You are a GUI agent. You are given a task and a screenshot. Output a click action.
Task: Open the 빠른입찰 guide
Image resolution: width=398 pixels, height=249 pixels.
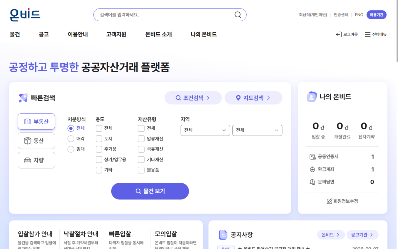point(120,234)
